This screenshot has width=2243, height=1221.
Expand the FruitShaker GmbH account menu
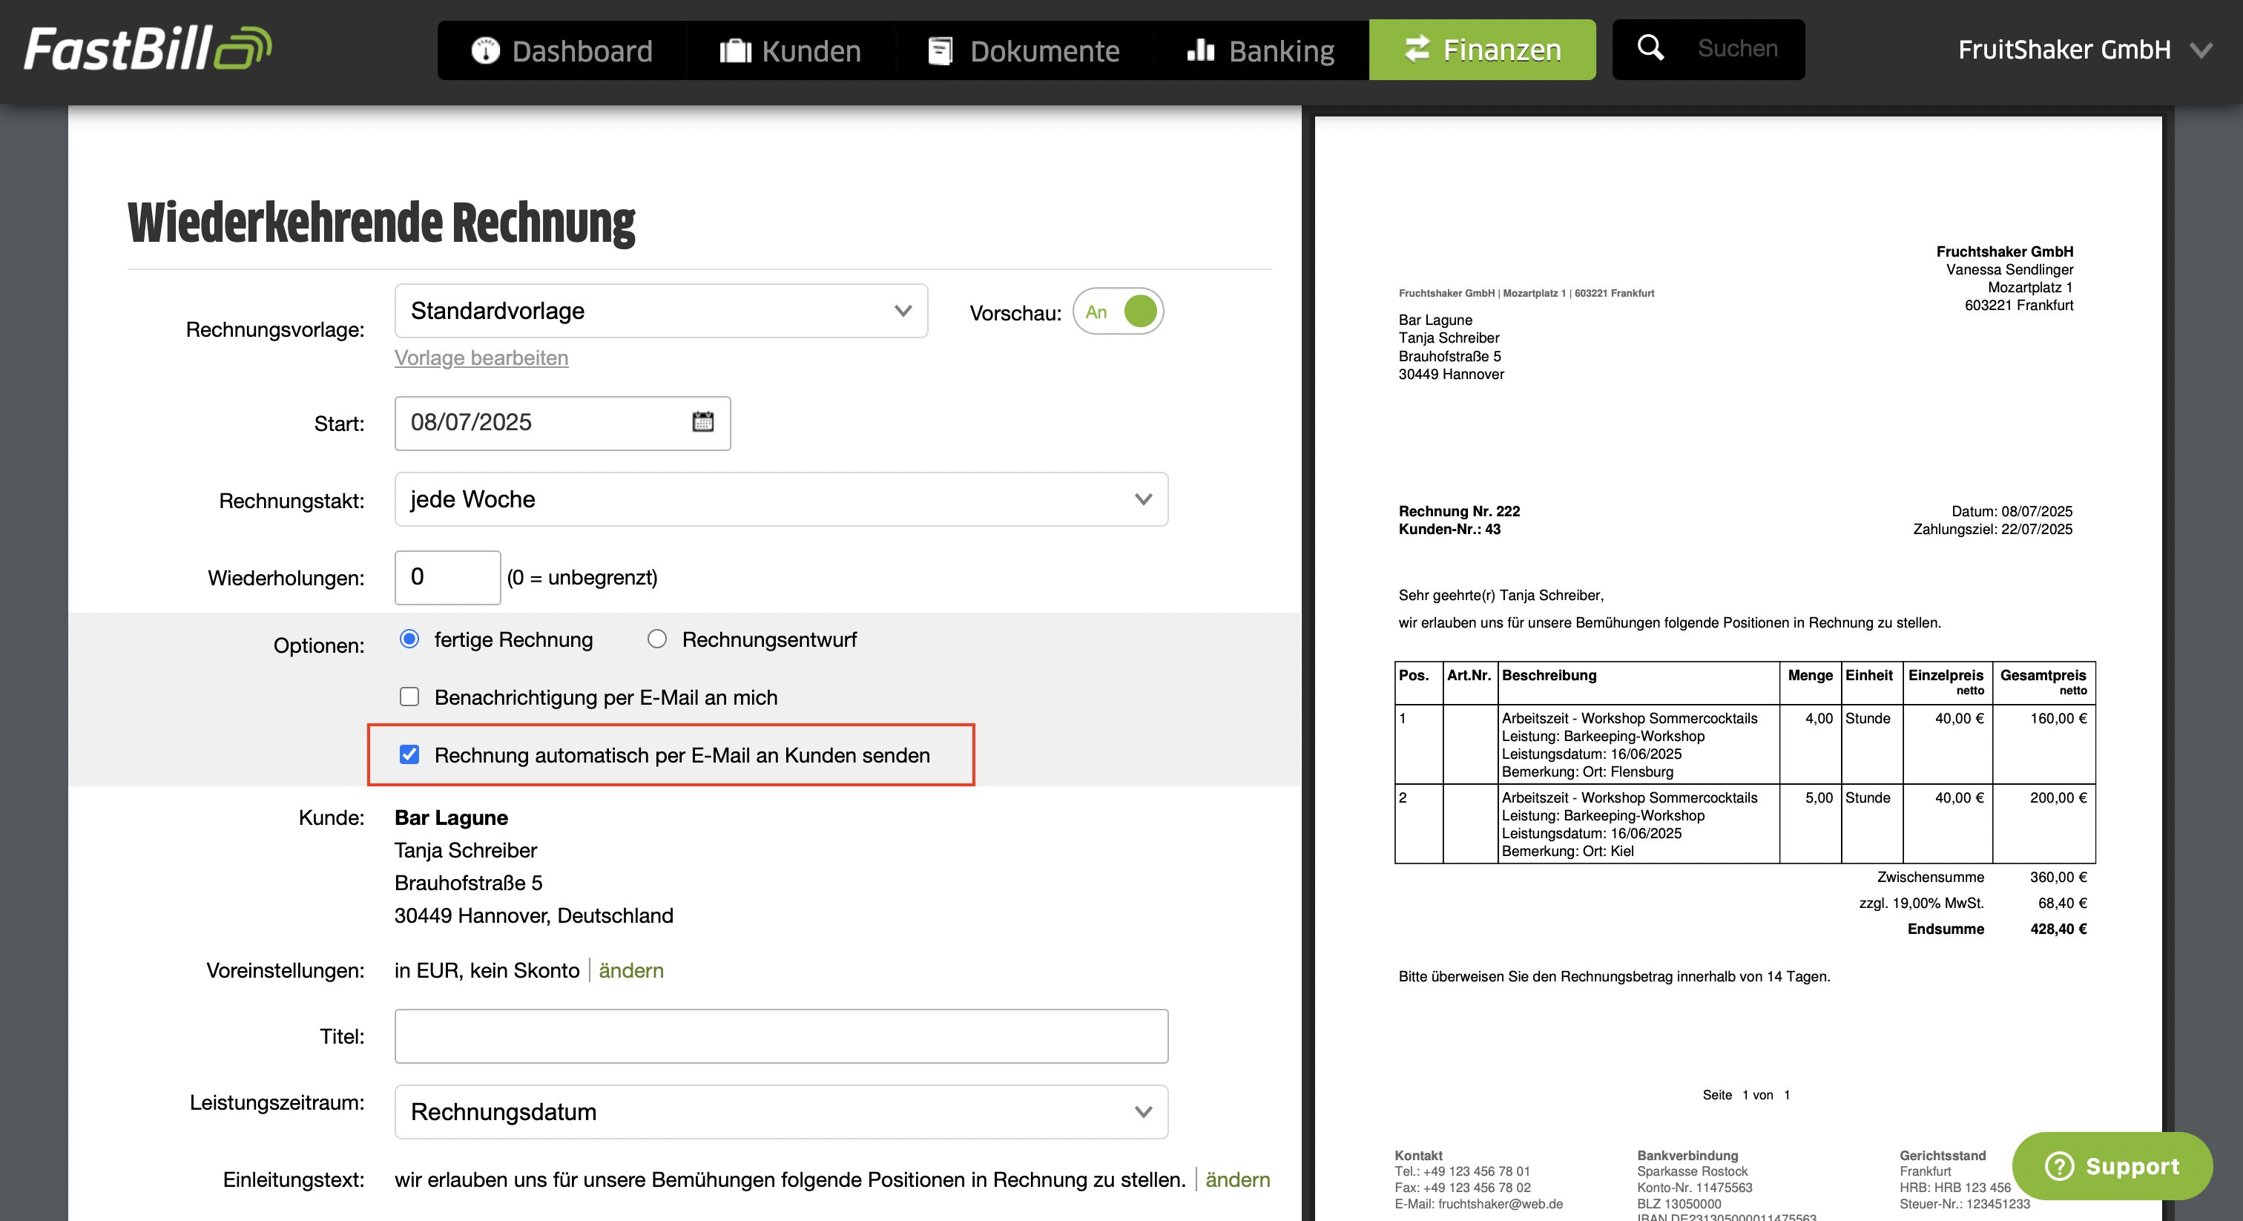(2084, 50)
